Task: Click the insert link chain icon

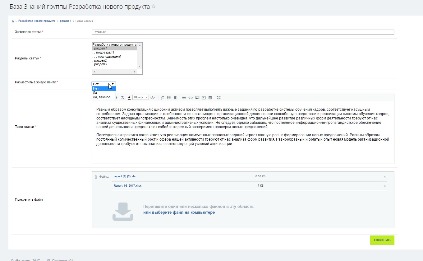Action: click(x=184, y=98)
